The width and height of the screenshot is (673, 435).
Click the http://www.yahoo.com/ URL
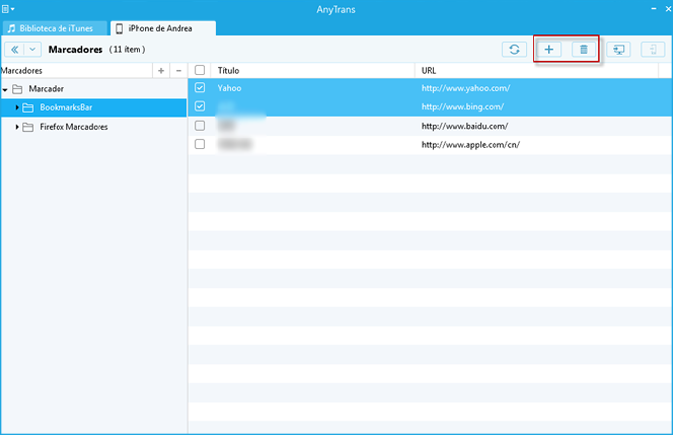[x=466, y=88]
